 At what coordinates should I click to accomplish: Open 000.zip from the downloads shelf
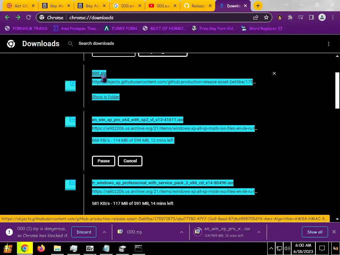134,232
